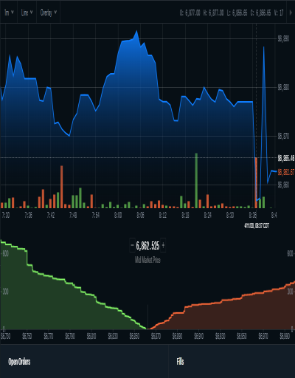Click the $6,730 depth chart axis label
This screenshot has width=295, height=378.
pyautogui.click(x=6, y=336)
